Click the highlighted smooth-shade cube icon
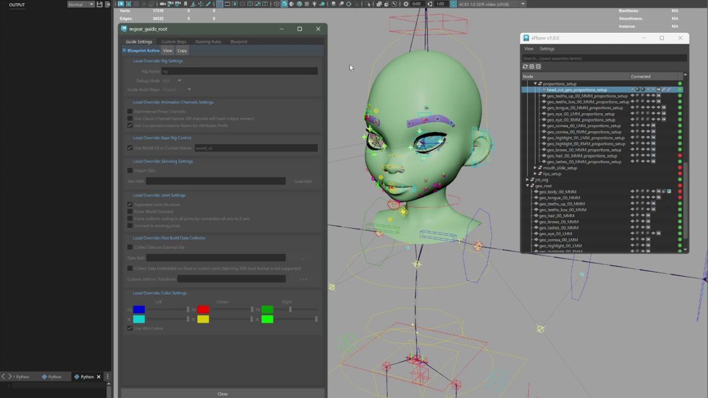The image size is (708, 398). click(x=284, y=4)
